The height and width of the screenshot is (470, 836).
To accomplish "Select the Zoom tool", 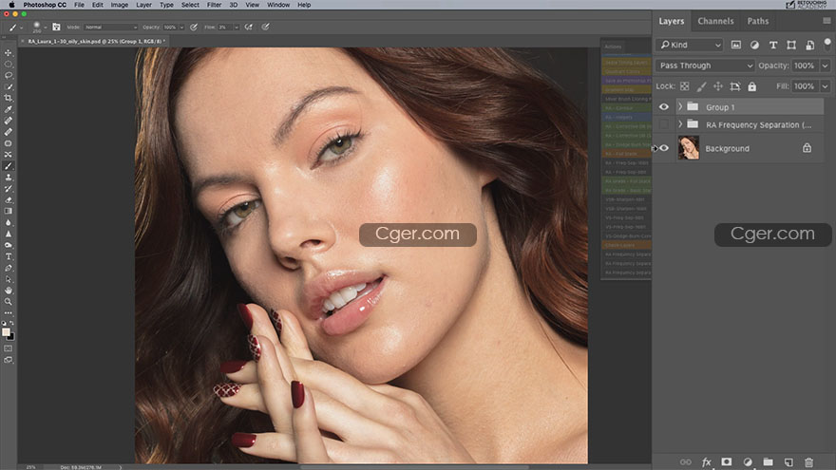I will [x=8, y=302].
